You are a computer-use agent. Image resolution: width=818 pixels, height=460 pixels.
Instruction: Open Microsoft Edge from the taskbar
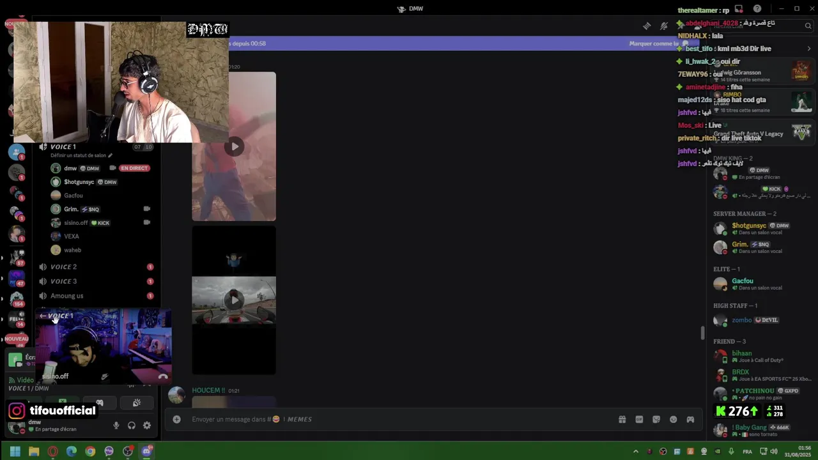(x=72, y=451)
